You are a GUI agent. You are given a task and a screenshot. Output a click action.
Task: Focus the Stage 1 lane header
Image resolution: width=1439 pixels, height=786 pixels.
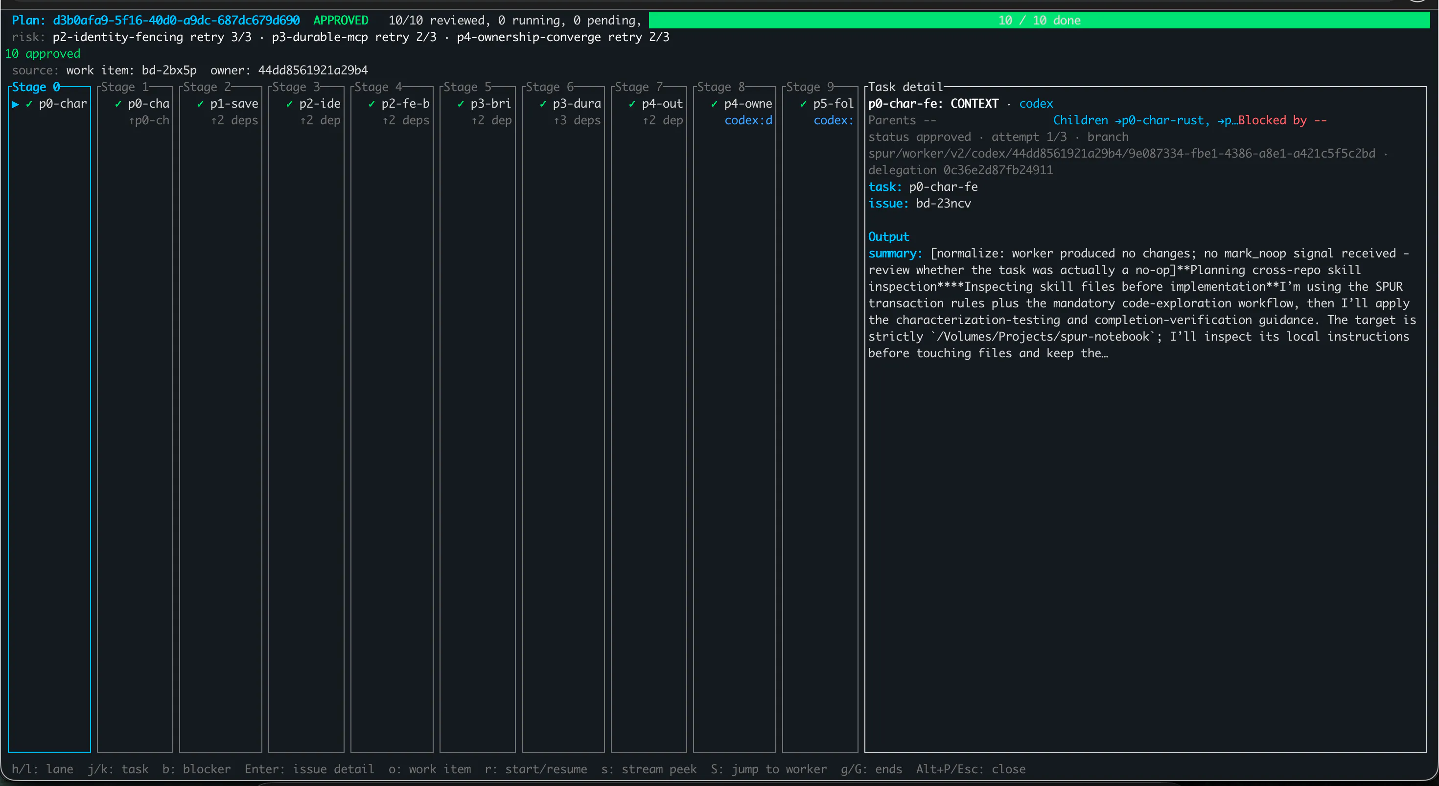click(125, 87)
